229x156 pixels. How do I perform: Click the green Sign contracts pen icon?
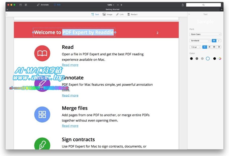pyautogui.click(x=42, y=144)
